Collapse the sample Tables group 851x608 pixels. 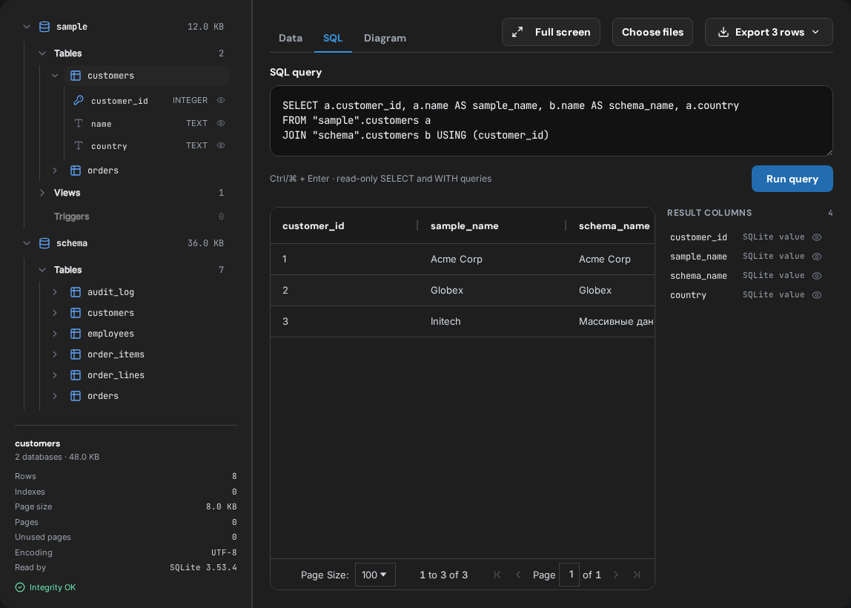click(42, 53)
